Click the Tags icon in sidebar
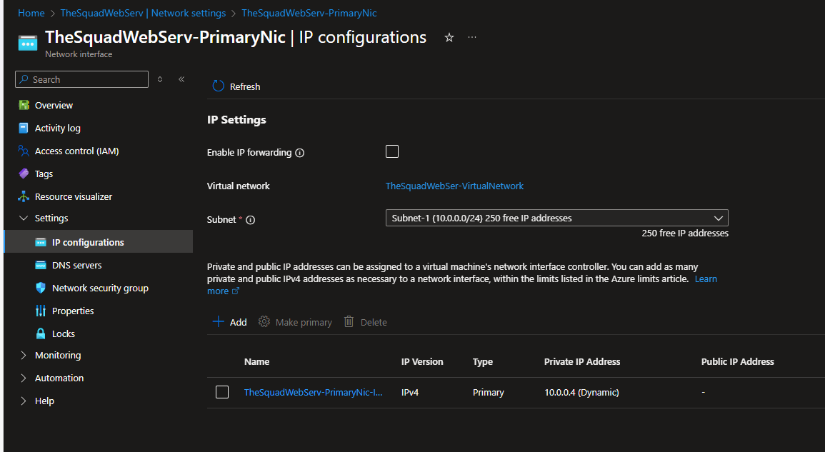Viewport: 825px width, 452px height. [24, 174]
